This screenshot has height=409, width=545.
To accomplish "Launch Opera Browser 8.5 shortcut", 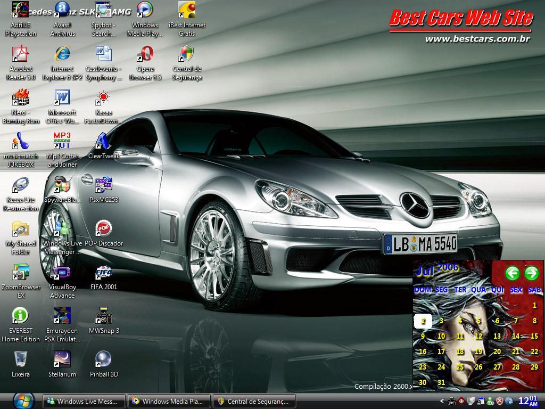I will pos(145,63).
